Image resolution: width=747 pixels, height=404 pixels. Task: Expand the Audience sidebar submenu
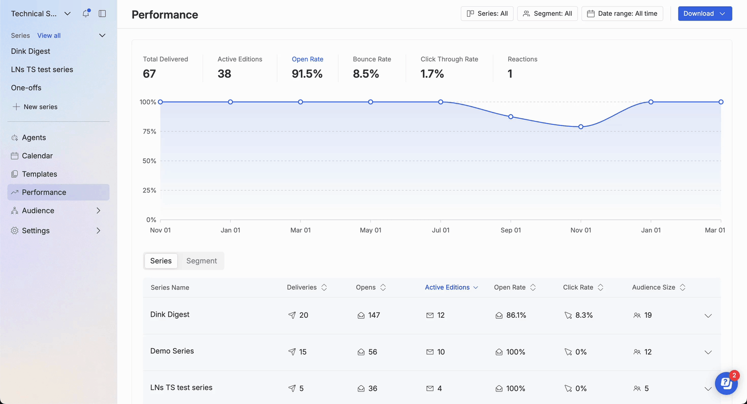click(x=98, y=211)
